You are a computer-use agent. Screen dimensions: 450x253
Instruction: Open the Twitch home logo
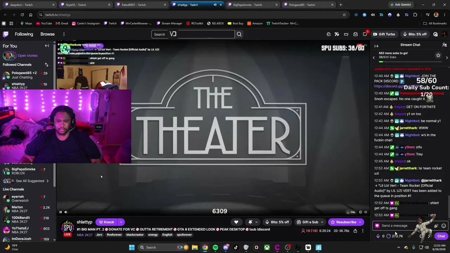point(6,34)
